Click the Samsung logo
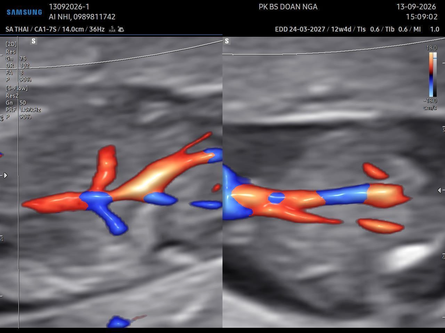 coord(24,12)
